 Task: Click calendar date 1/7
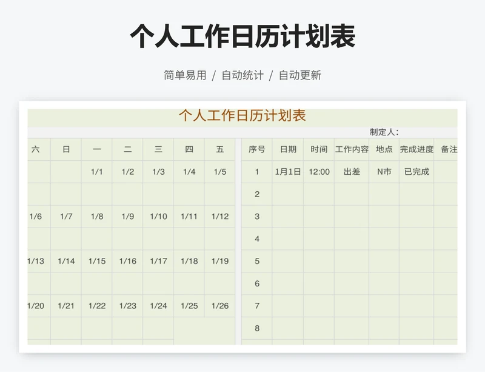click(x=66, y=216)
